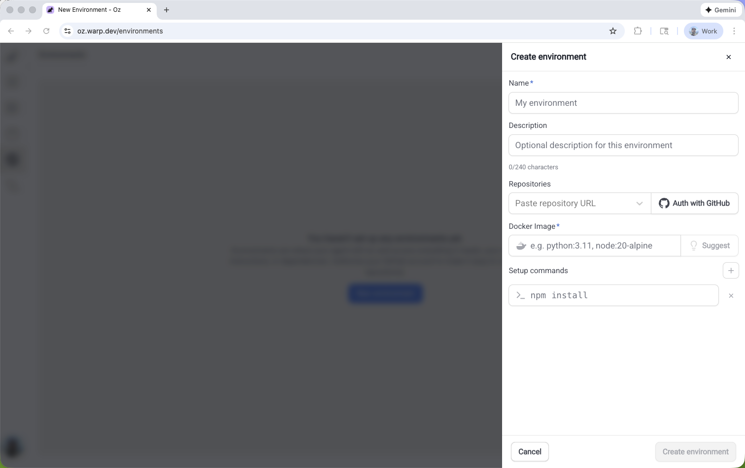Open the Work profile menu
Image resolution: width=745 pixels, height=468 pixels.
[703, 31]
